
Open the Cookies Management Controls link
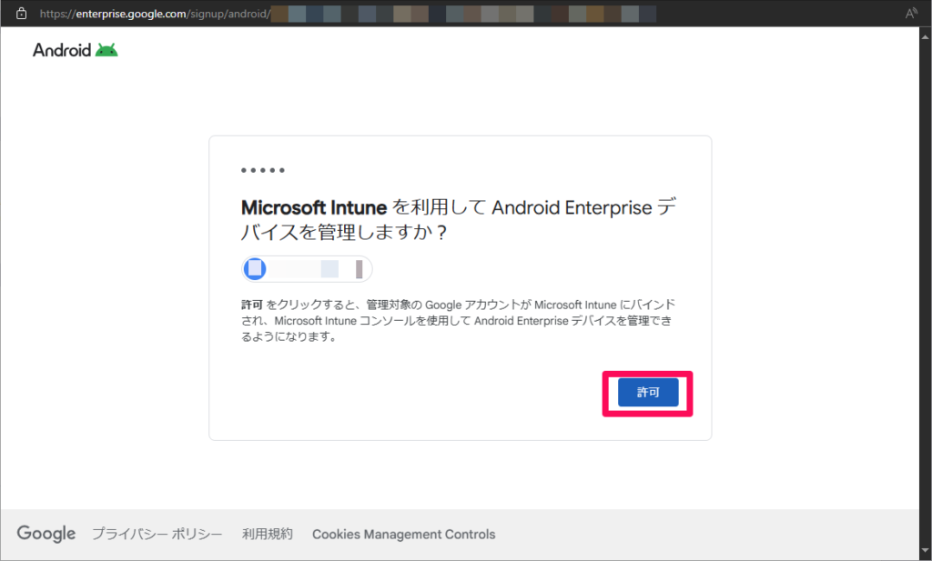[x=403, y=535]
